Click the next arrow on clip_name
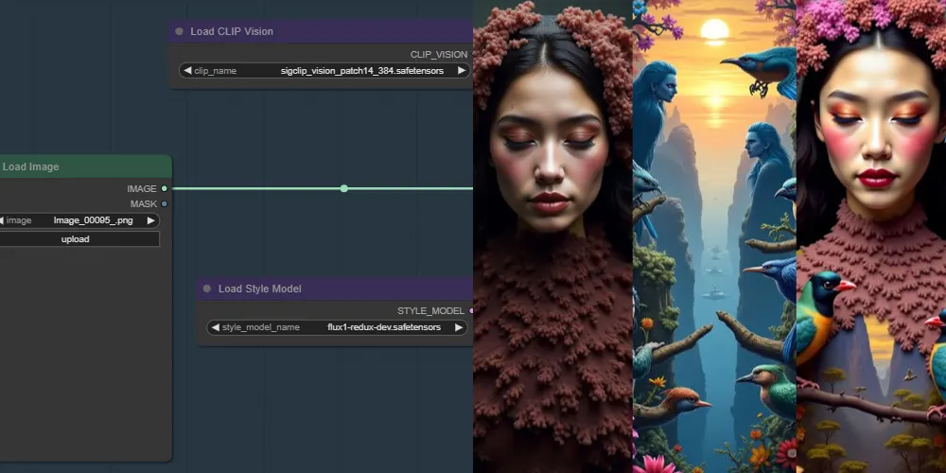Image resolution: width=946 pixels, height=473 pixels. click(x=462, y=71)
